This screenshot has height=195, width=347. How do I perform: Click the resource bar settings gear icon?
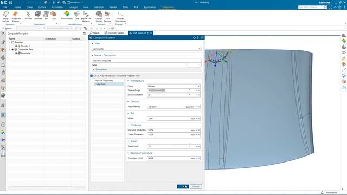(x=3, y=34)
